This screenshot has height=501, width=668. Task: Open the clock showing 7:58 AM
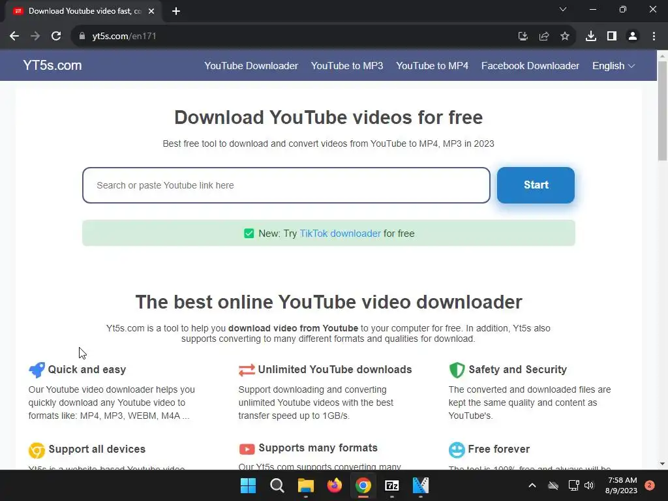621,485
